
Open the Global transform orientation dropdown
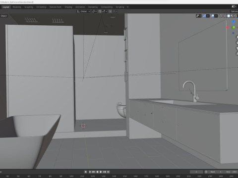pos(83,11)
